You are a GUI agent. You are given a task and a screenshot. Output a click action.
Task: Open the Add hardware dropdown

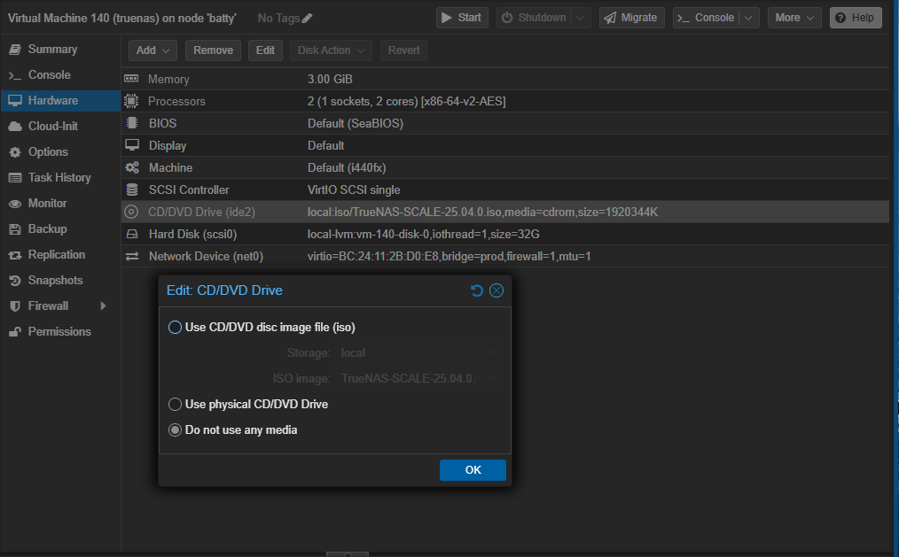point(152,50)
